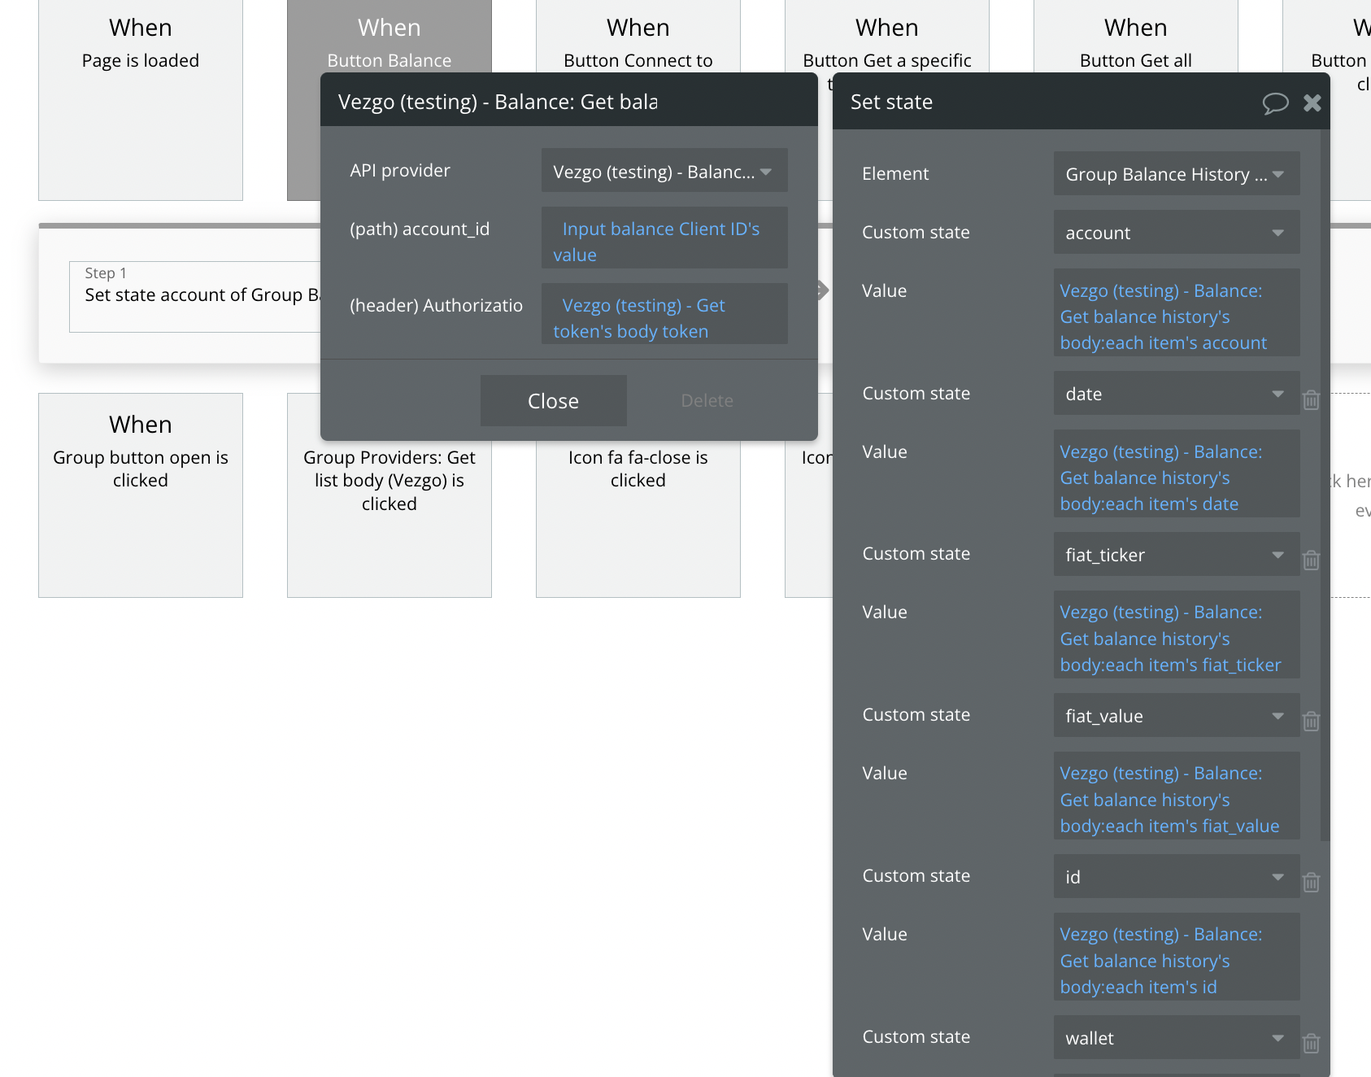Click the account value expression link

coord(1163,316)
